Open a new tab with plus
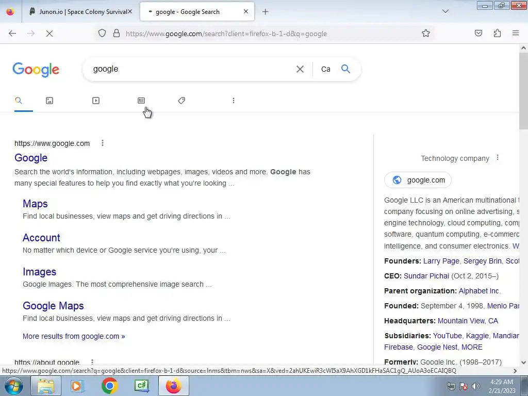 [266, 12]
